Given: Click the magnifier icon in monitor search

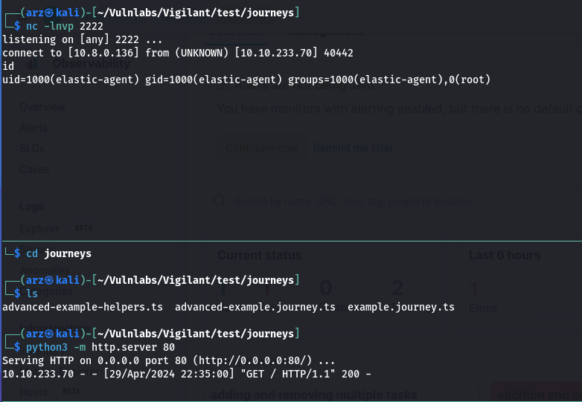Looking at the screenshot, I should [x=220, y=201].
